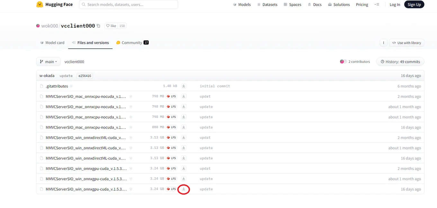Open the onnxgpu-cuda file dated 16 days ago

coord(86,189)
